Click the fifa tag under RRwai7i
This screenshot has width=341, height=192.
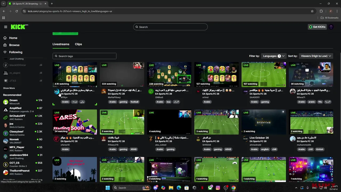tap(320, 102)
